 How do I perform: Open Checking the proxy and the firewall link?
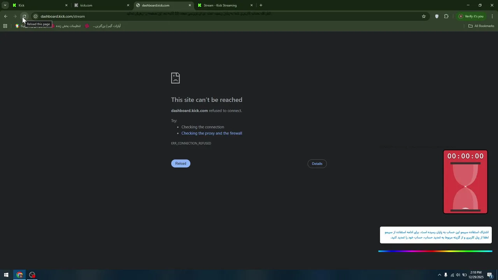coord(212,133)
